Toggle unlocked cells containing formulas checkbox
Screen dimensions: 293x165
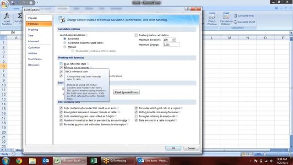click(136, 112)
